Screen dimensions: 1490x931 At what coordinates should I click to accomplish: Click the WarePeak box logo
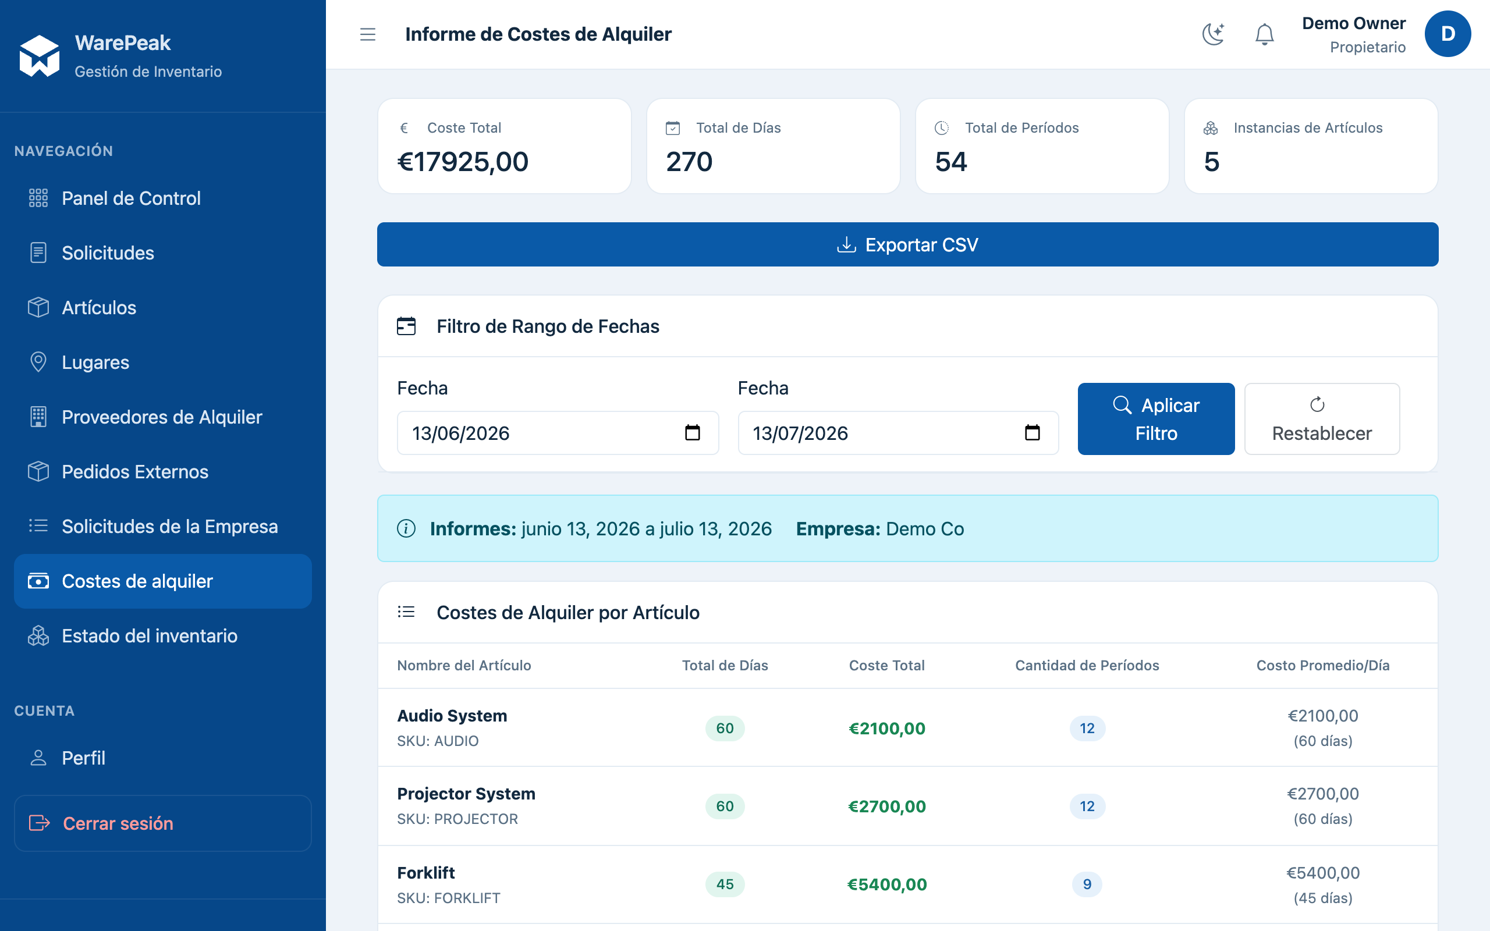tap(40, 56)
